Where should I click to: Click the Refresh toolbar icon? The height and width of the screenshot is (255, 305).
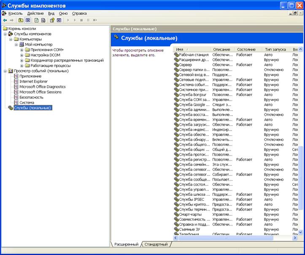coord(37,20)
